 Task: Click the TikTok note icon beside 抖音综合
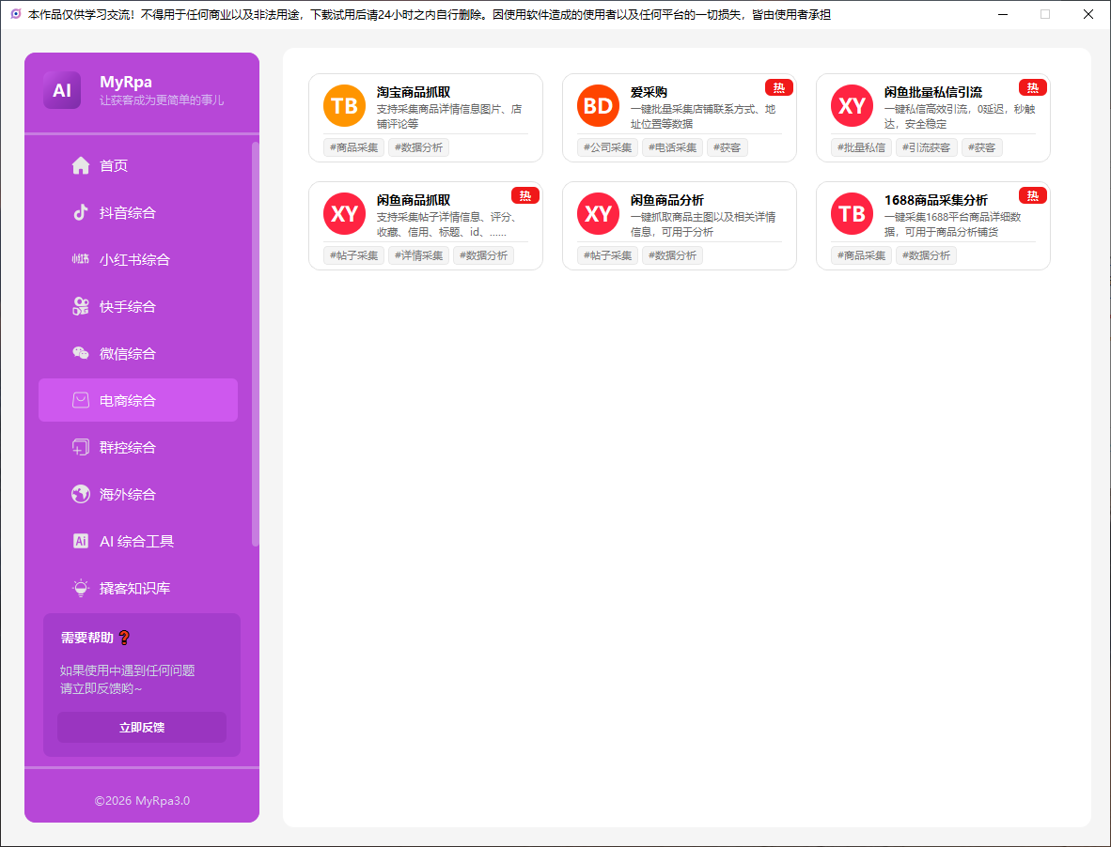(81, 212)
